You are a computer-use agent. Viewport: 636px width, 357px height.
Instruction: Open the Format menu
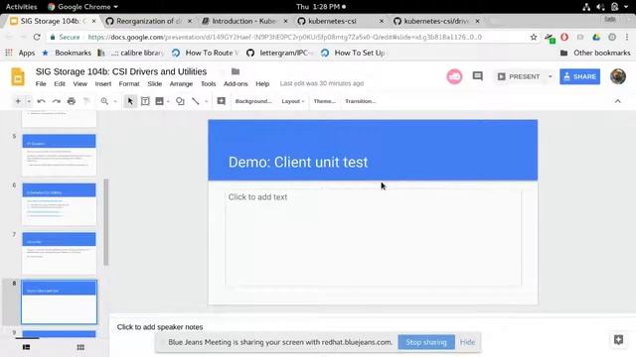coord(129,83)
